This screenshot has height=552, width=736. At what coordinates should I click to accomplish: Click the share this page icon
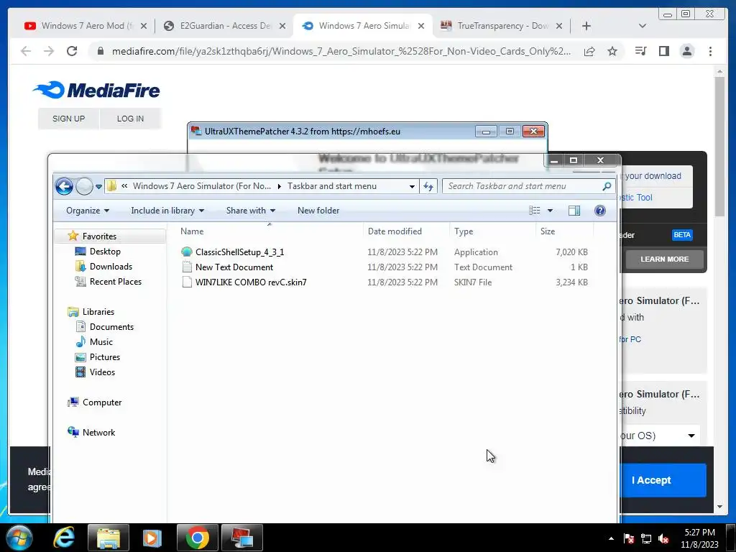point(589,51)
